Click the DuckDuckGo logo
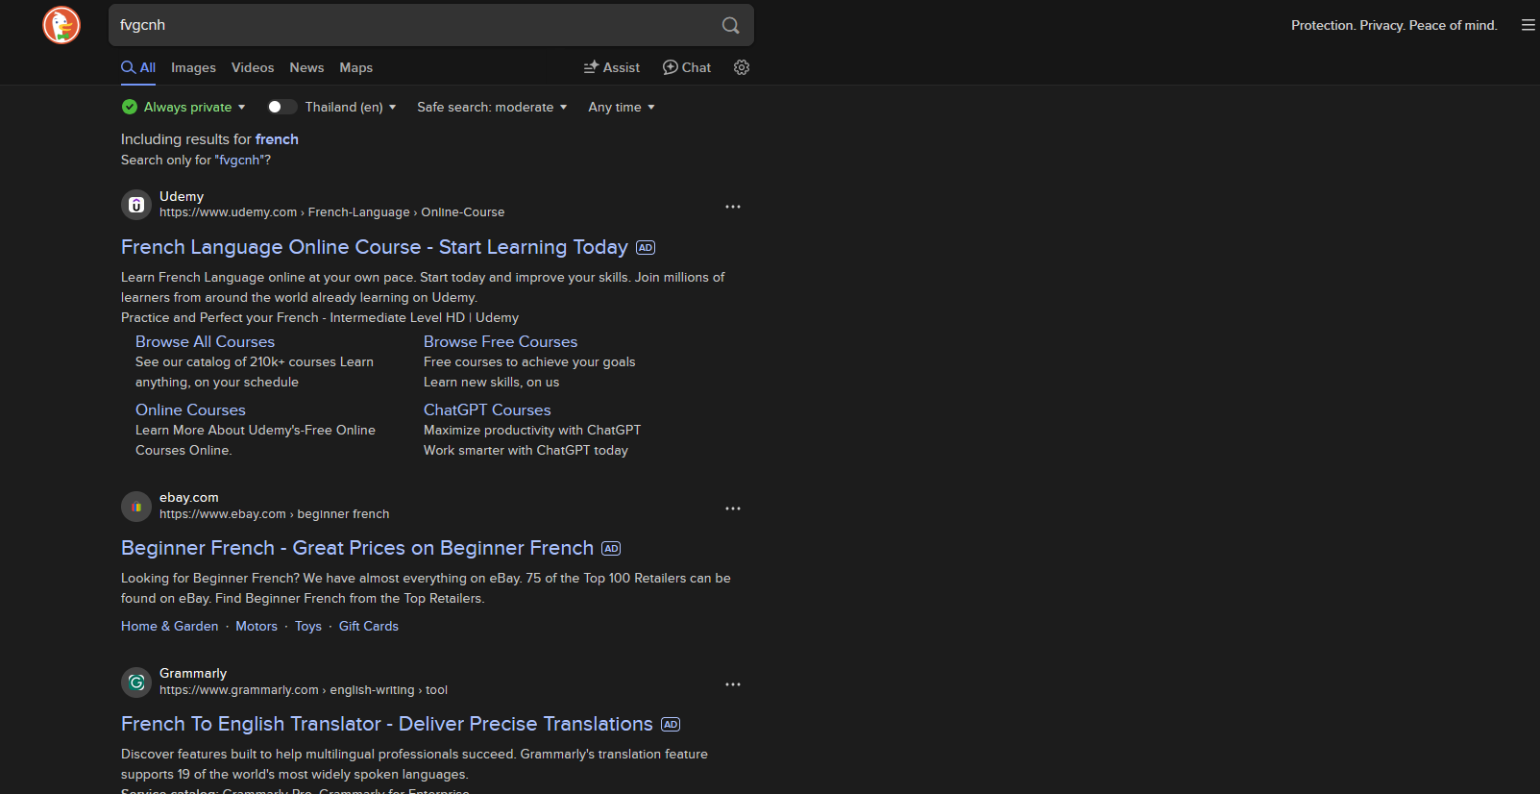Image resolution: width=1540 pixels, height=794 pixels. coord(61,25)
